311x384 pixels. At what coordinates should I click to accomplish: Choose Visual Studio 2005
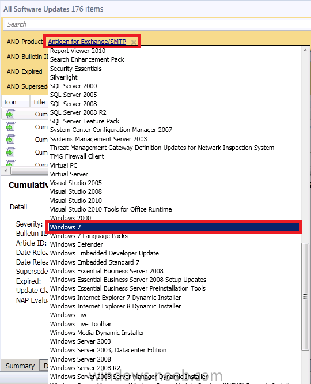click(x=76, y=183)
